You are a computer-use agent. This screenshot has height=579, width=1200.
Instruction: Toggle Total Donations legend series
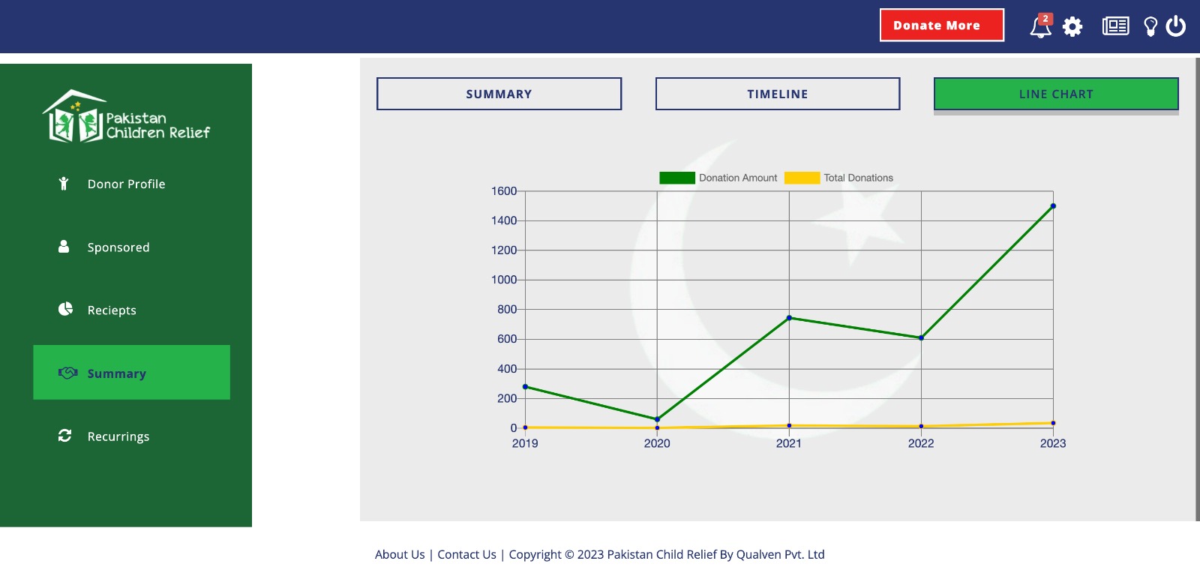pyautogui.click(x=838, y=178)
